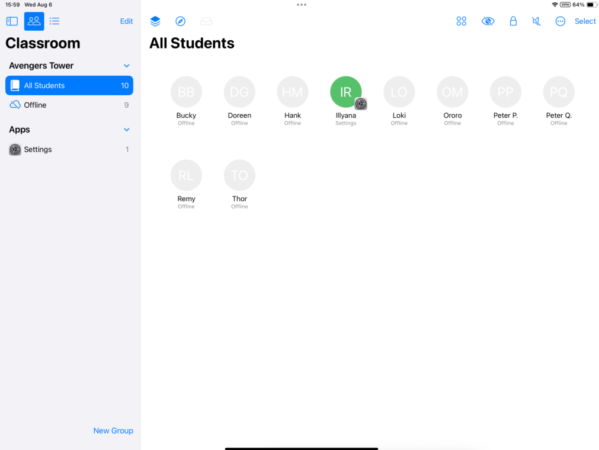Tap Edit in the sidebar
This screenshot has width=599, height=450.
(126, 21)
